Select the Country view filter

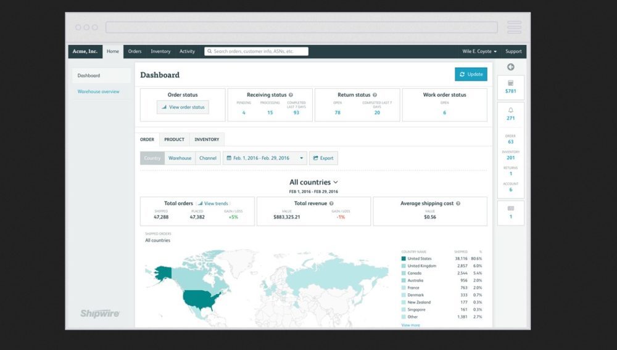[x=152, y=158]
